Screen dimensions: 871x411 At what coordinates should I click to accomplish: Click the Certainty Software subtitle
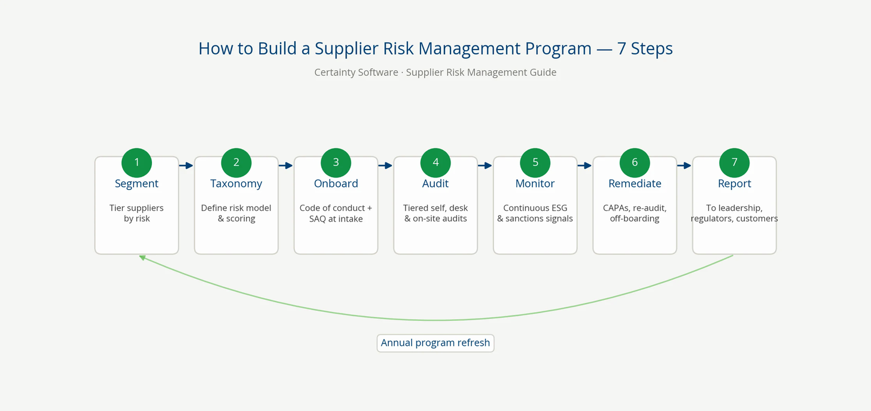[435, 72]
